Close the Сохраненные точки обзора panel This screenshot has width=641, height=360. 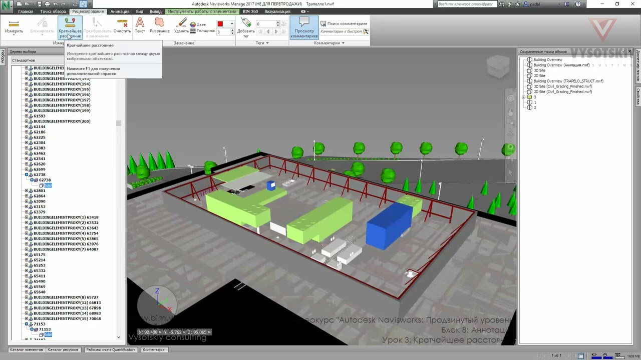coord(629,51)
